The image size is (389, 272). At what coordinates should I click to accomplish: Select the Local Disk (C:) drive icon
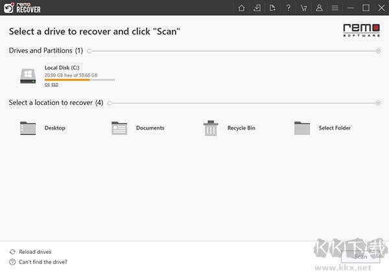click(x=28, y=76)
